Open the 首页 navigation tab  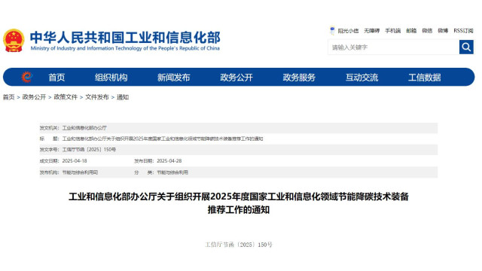click(56, 78)
